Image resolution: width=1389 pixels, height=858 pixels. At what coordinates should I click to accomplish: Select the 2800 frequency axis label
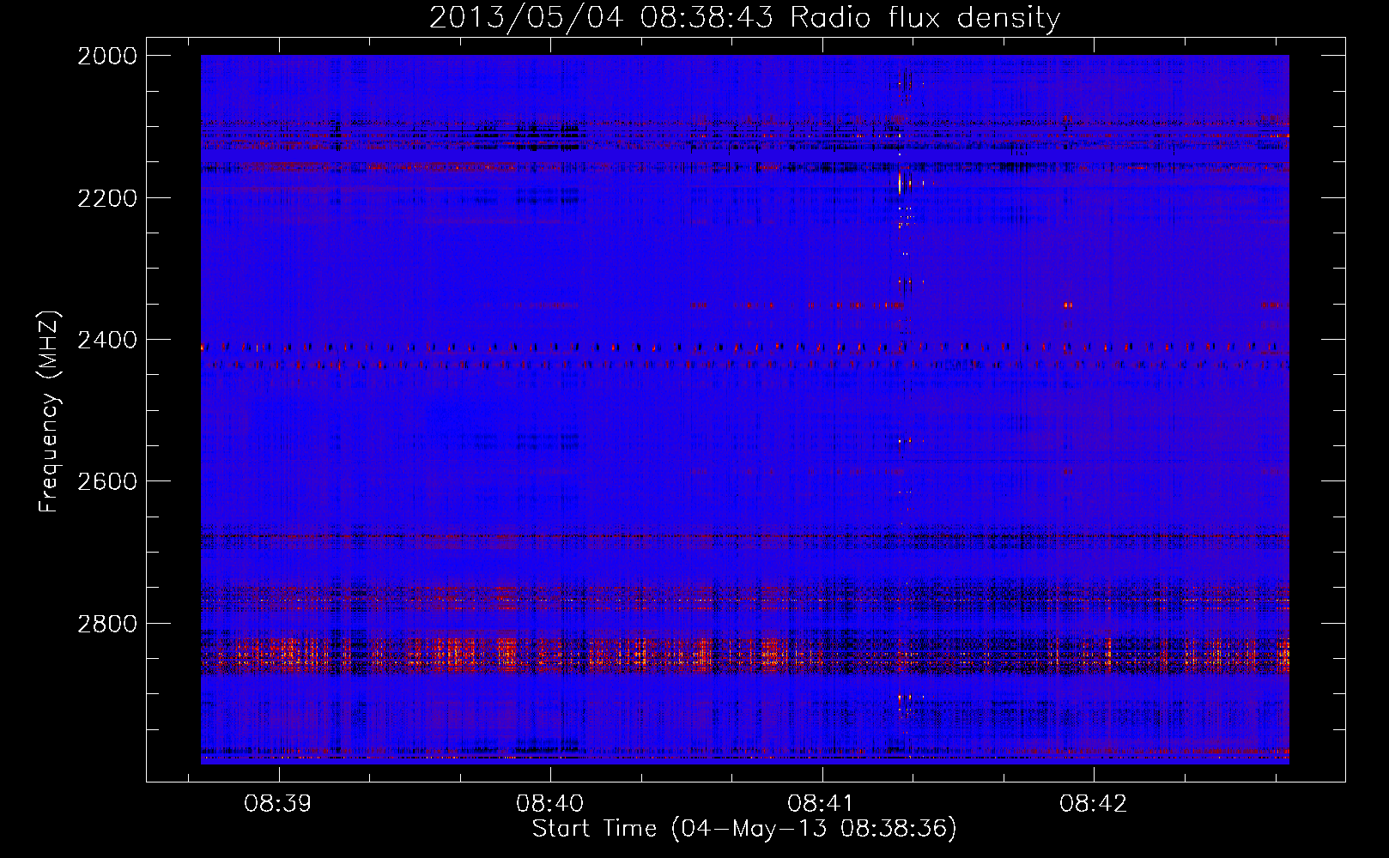pyautogui.click(x=107, y=624)
